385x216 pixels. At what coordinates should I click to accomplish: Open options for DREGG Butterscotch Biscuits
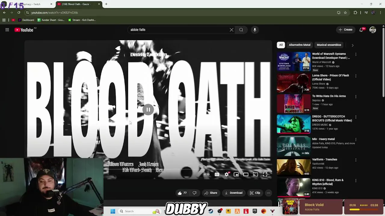pos(356,117)
